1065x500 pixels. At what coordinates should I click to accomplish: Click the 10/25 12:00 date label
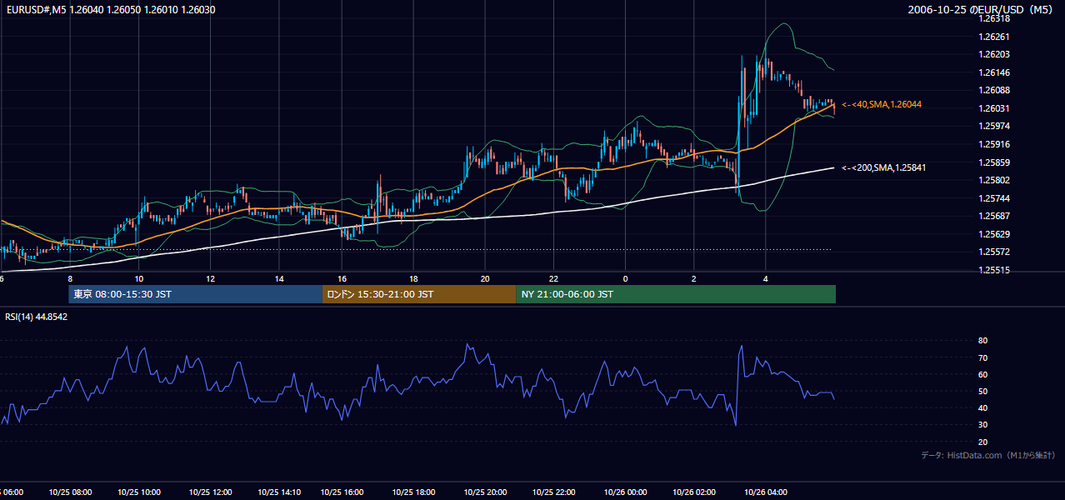[210, 492]
